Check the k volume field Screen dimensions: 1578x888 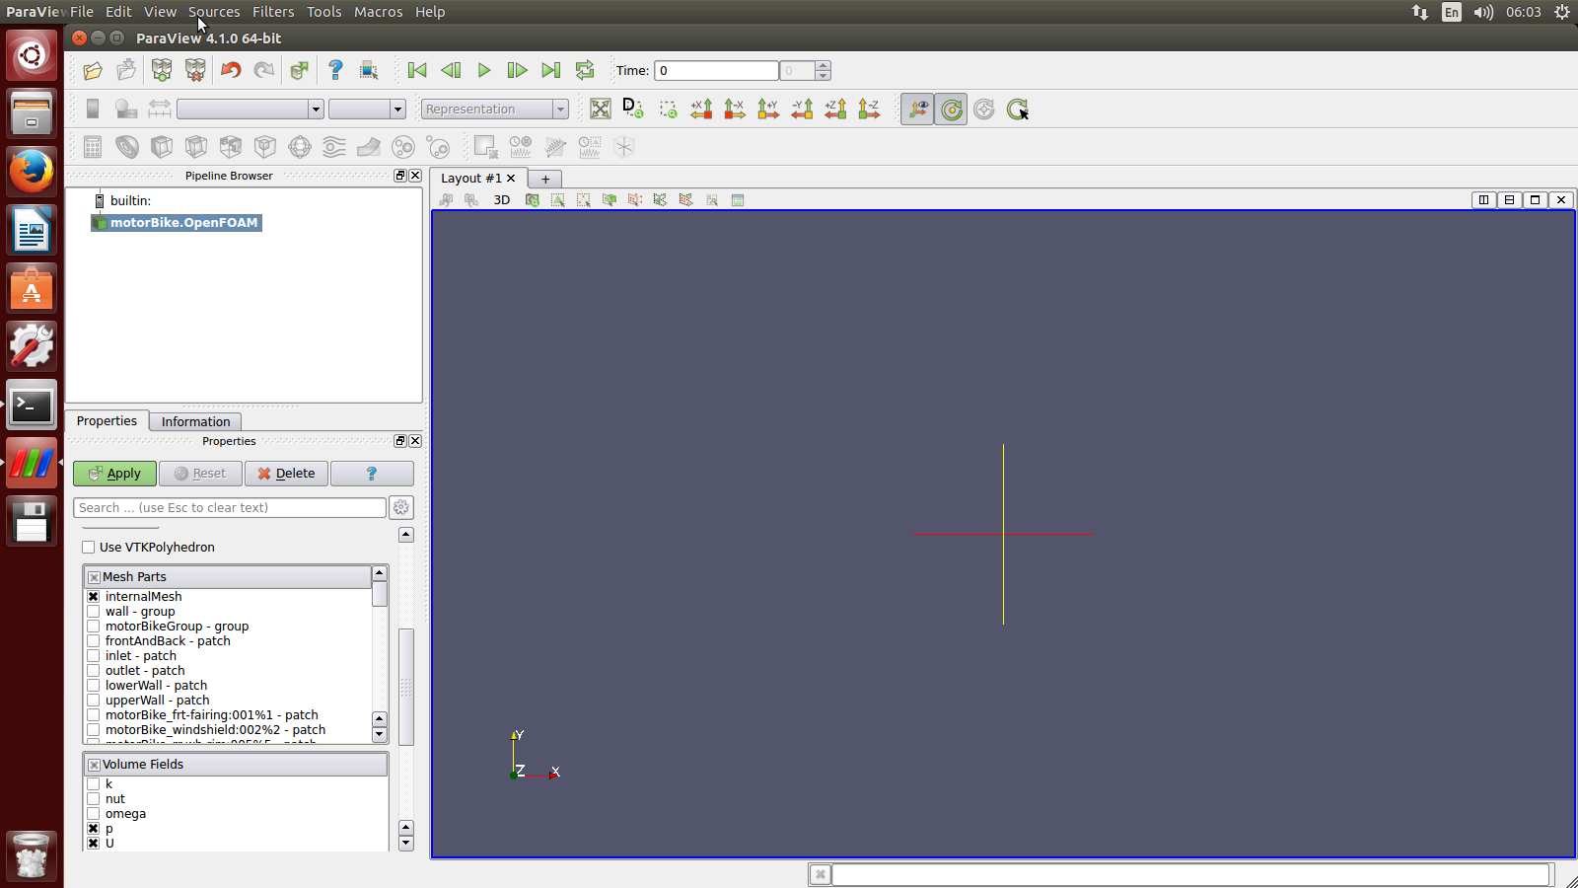click(94, 784)
